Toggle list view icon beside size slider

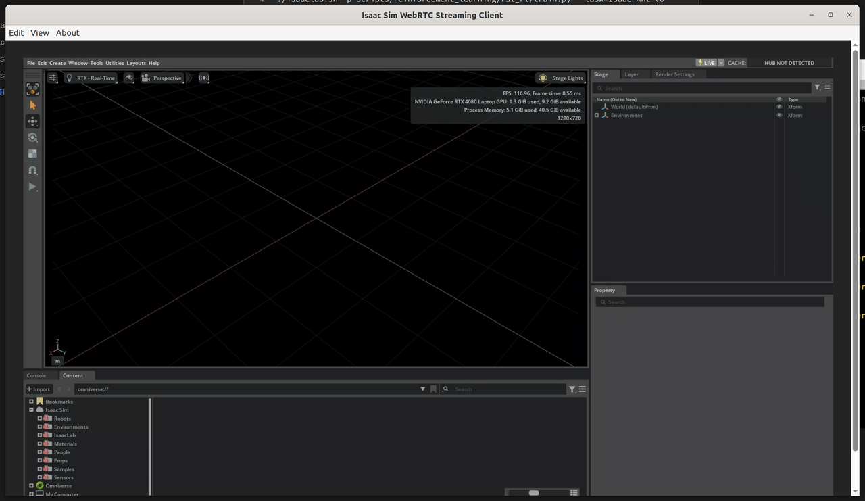pos(574,493)
